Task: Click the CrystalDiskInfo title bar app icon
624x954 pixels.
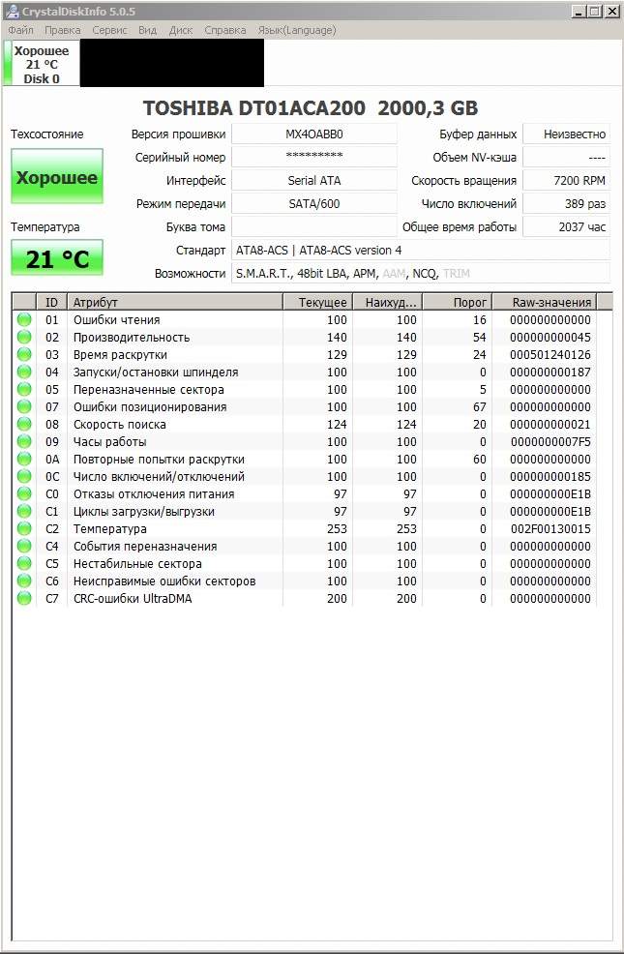Action: (13, 11)
